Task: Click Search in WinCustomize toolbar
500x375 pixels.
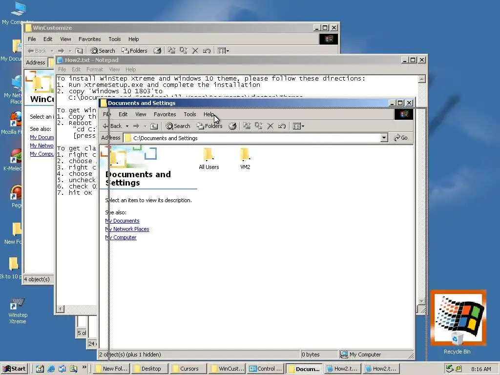Action: [103, 51]
